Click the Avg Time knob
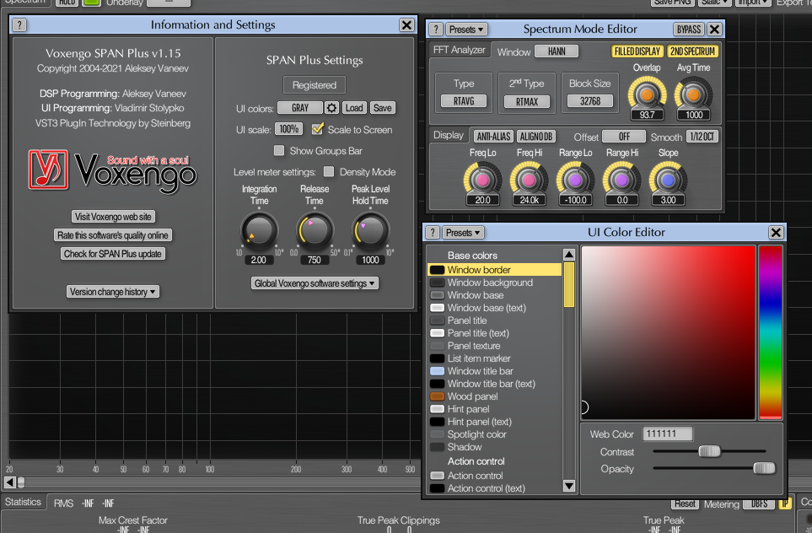 (693, 94)
